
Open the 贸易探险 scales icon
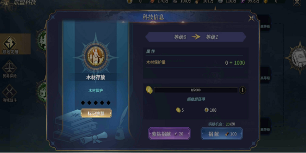coord(10,67)
